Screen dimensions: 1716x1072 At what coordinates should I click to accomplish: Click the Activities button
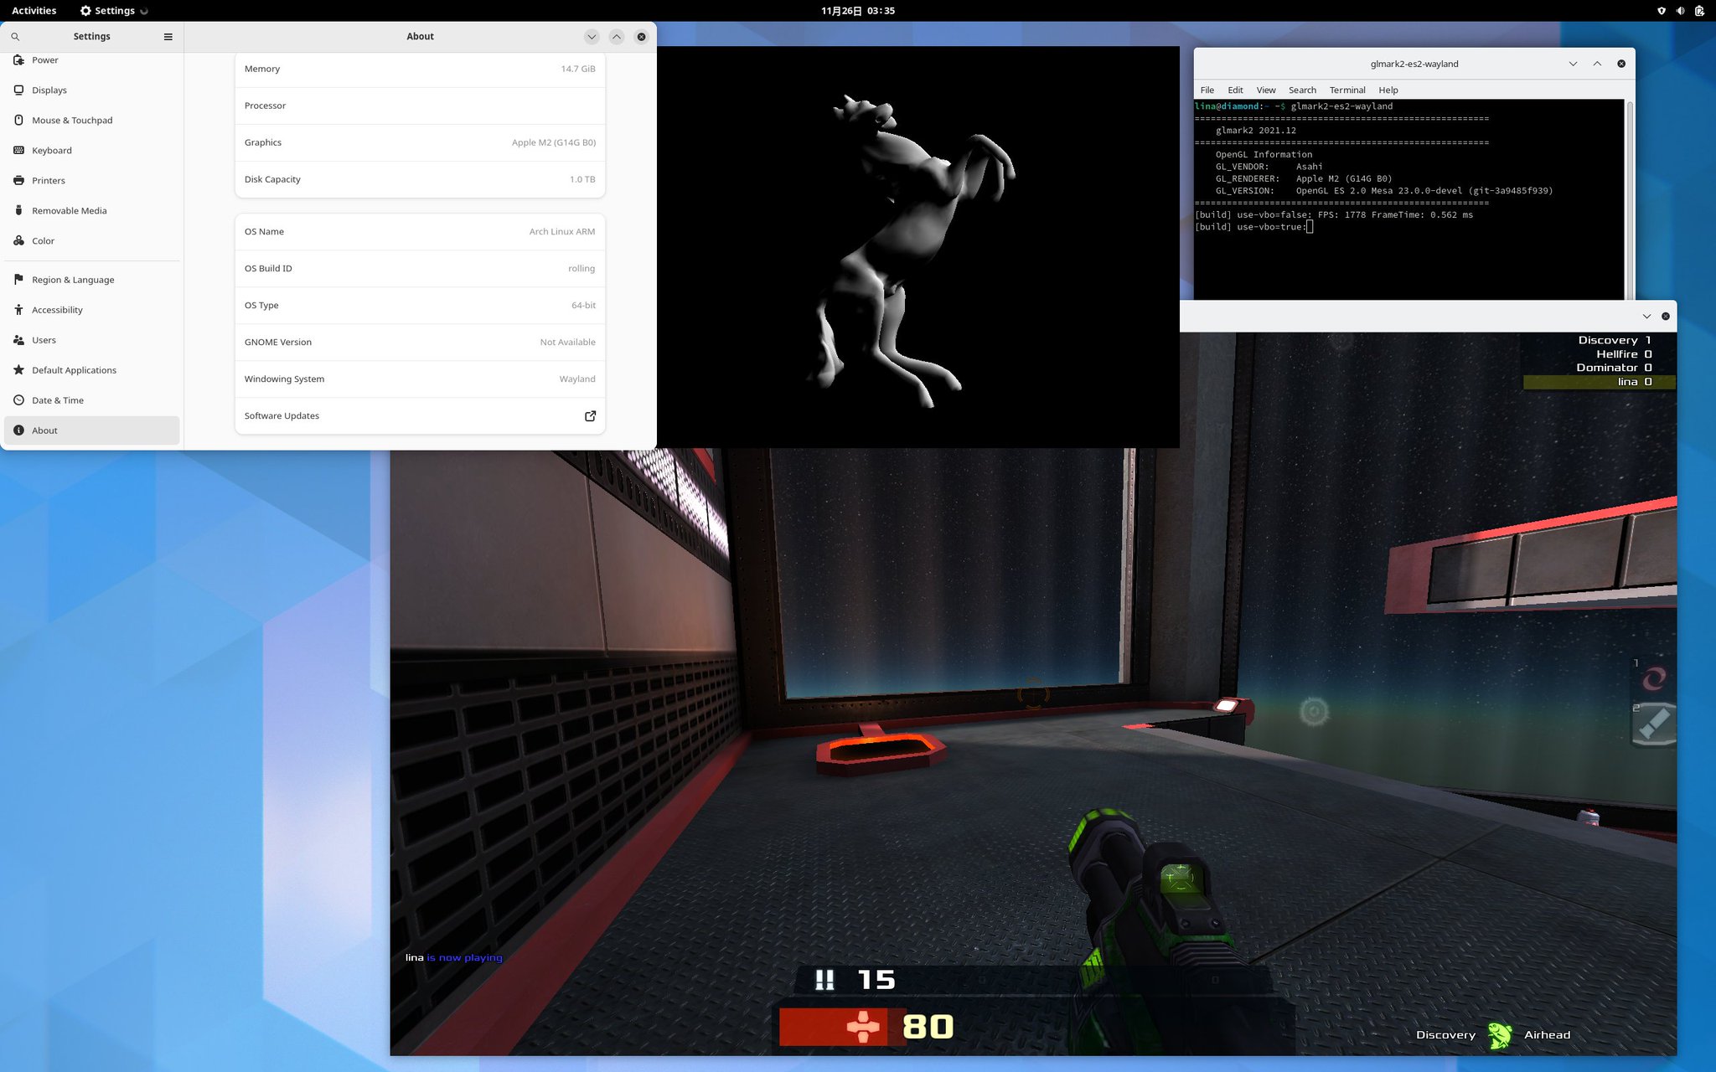(x=34, y=11)
